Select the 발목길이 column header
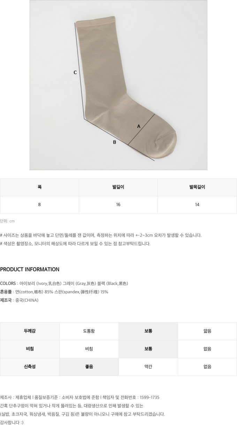The width and height of the screenshot is (237, 427). 197,187
